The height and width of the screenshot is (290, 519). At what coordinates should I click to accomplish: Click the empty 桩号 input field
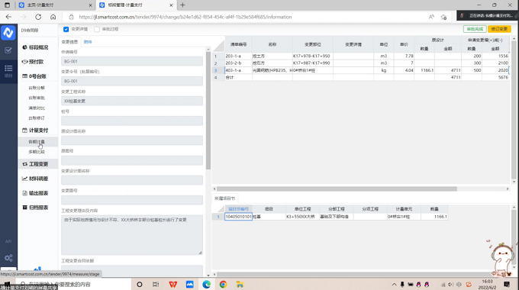click(x=132, y=121)
